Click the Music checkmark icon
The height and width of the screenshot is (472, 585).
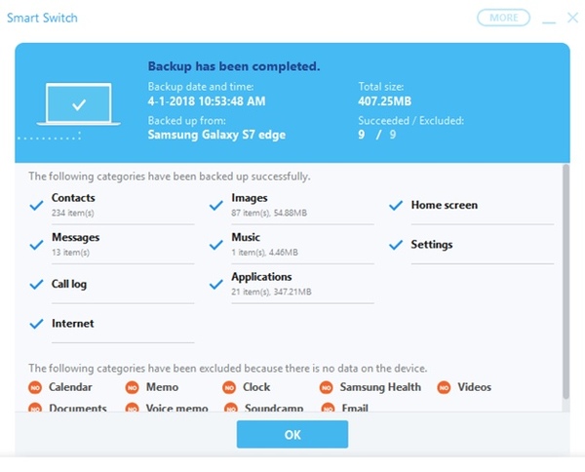pos(216,245)
